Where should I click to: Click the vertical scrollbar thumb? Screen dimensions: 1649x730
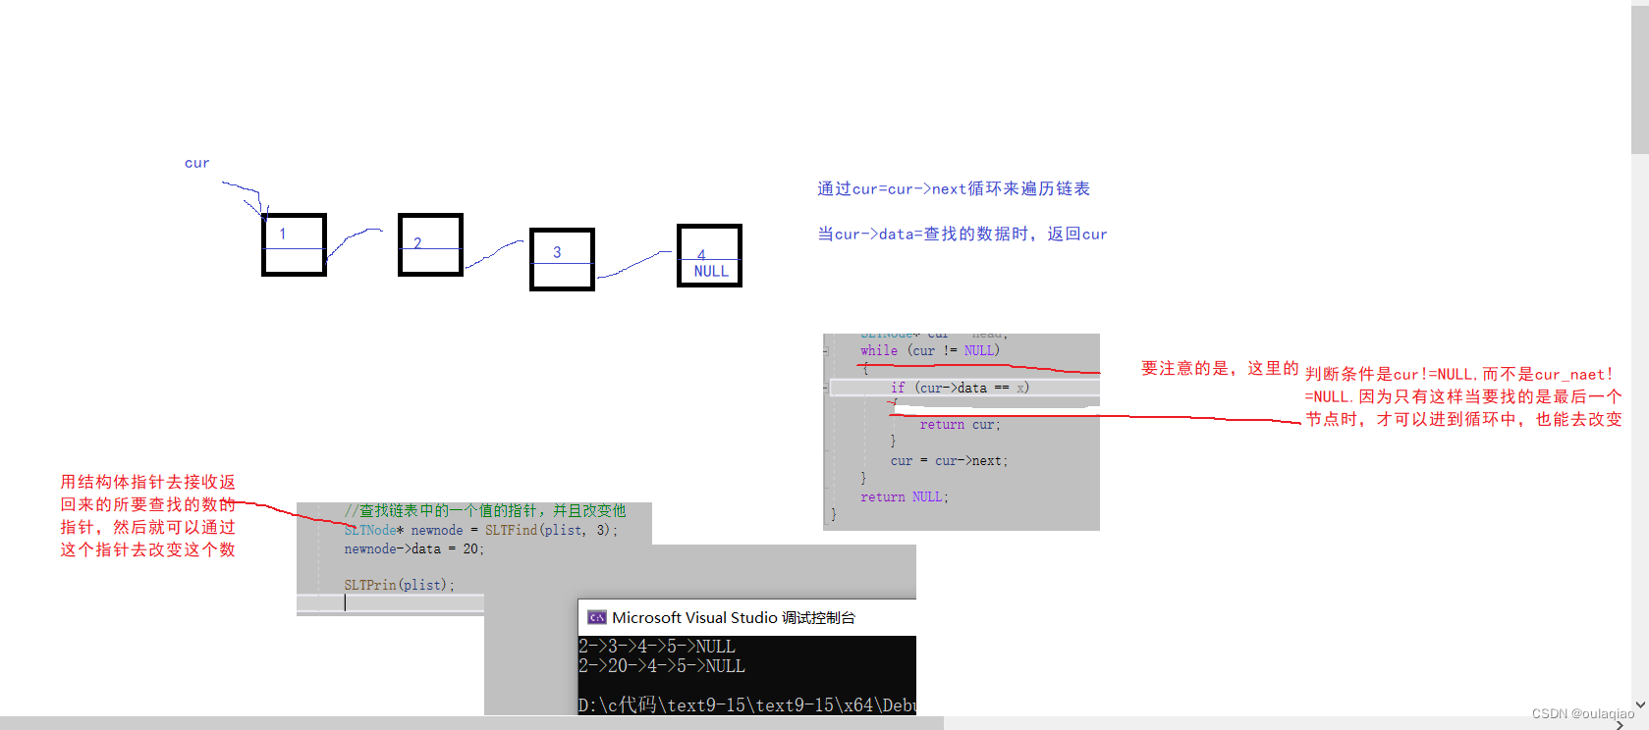point(1640,78)
